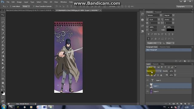This screenshot has width=194, height=109.
Task: Open the text Color swatch
Action: 170,30
